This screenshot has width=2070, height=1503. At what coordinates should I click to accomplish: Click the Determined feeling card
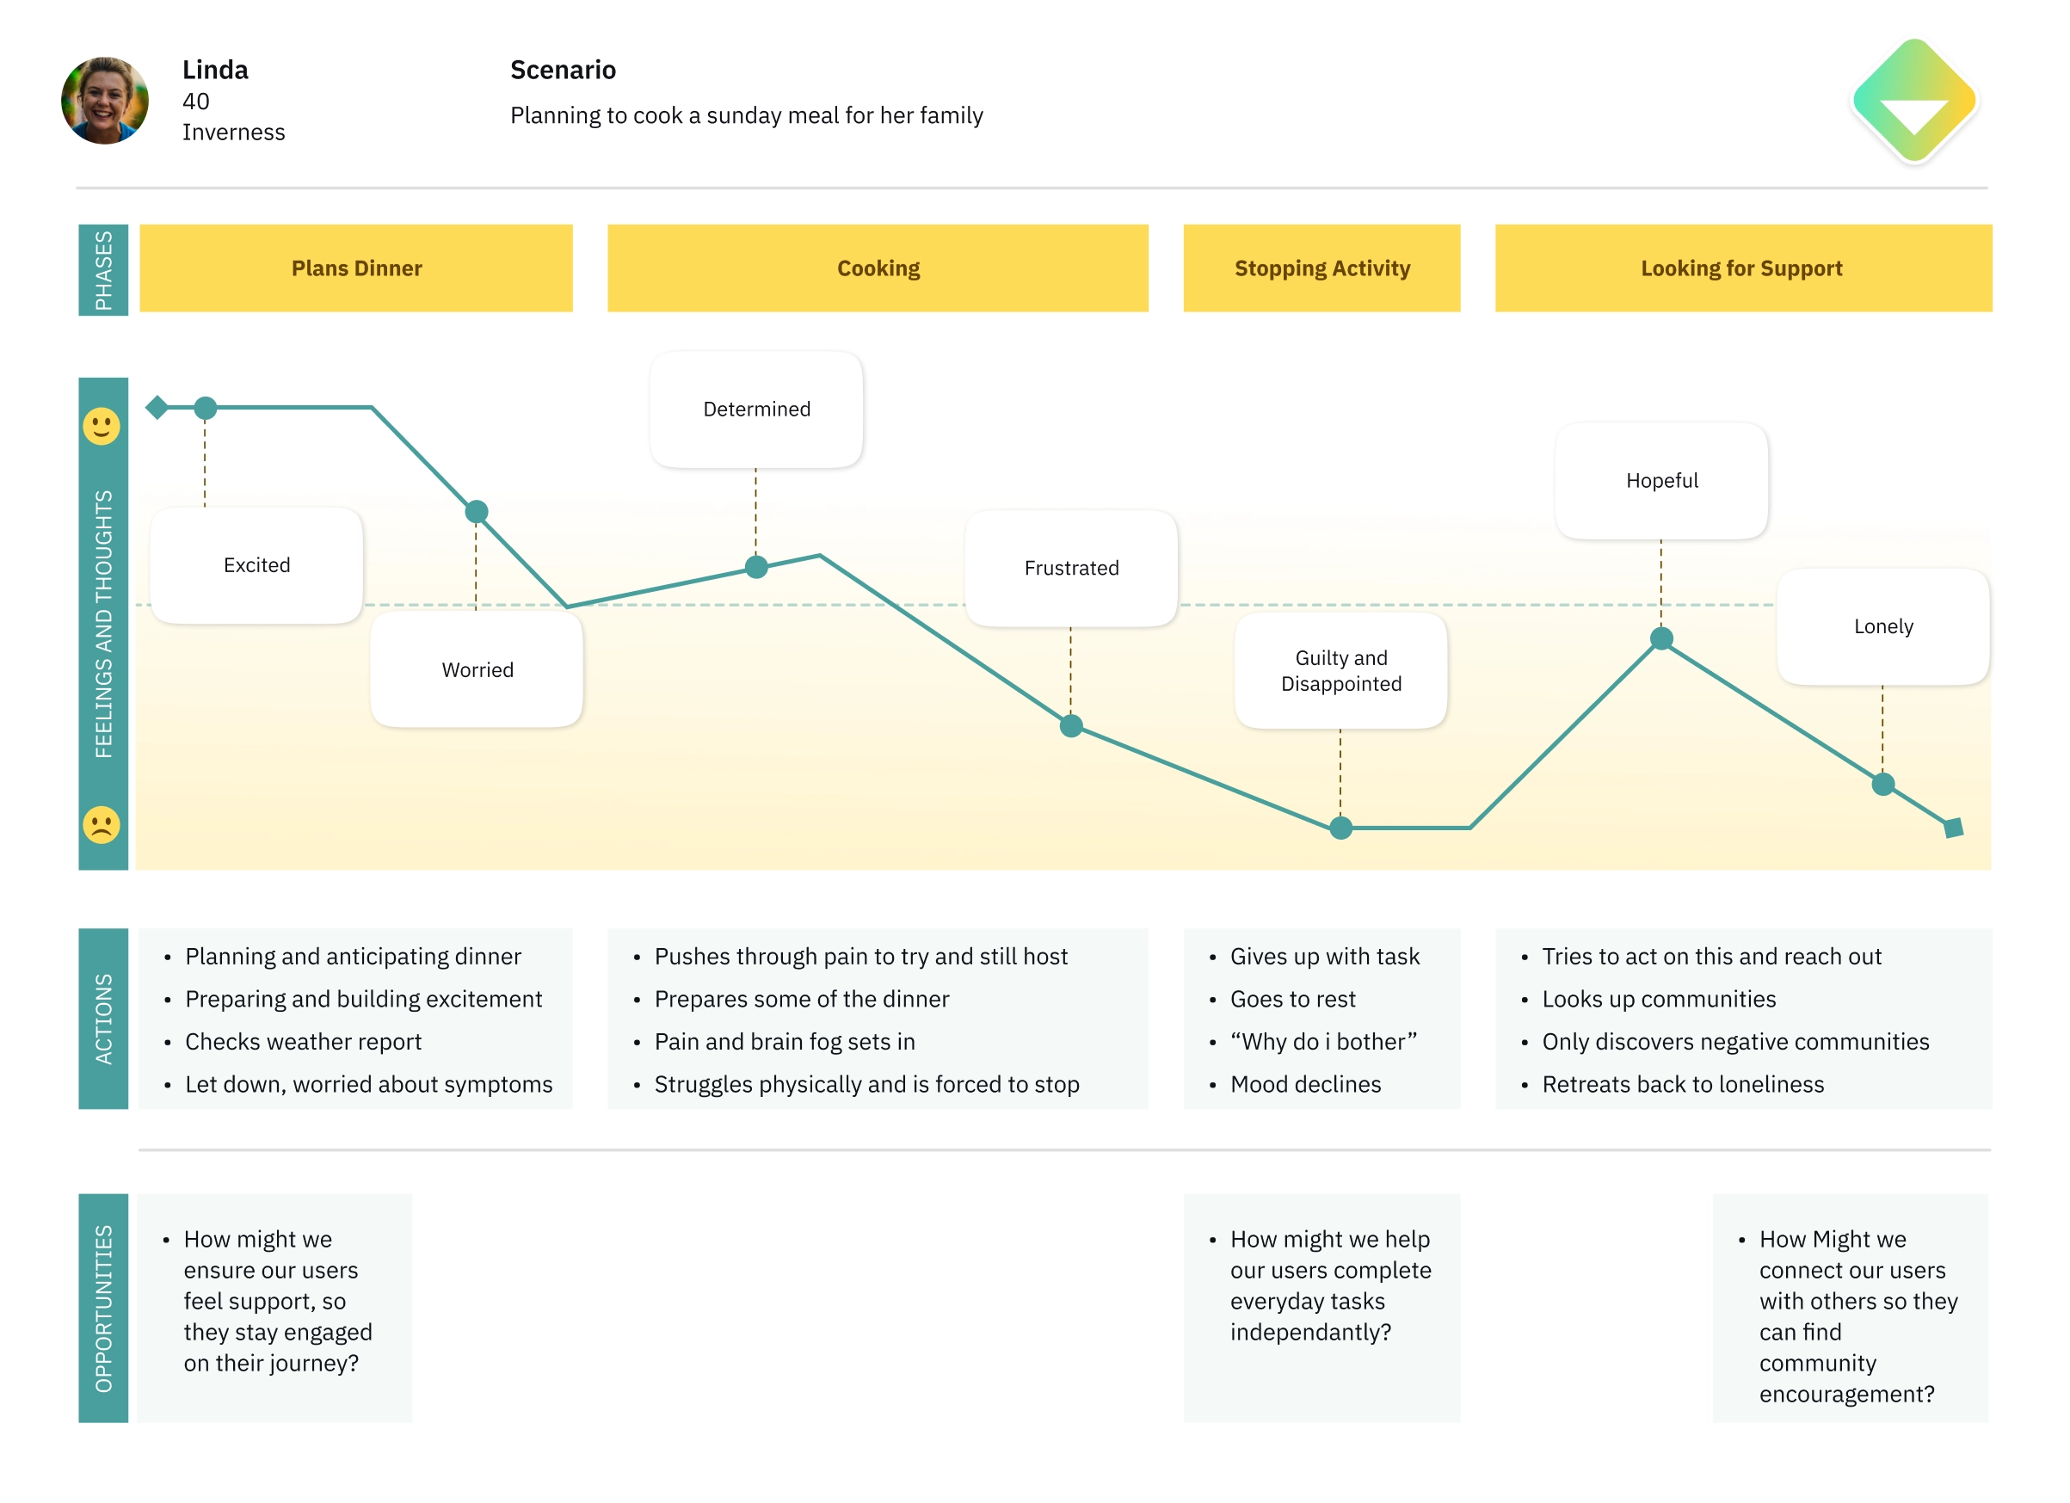coord(756,410)
